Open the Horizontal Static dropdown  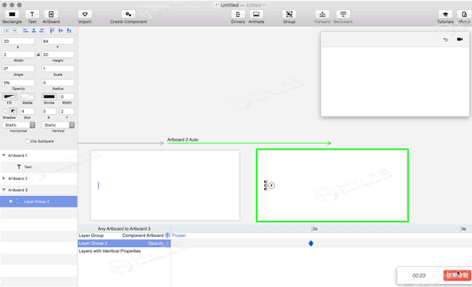19,124
